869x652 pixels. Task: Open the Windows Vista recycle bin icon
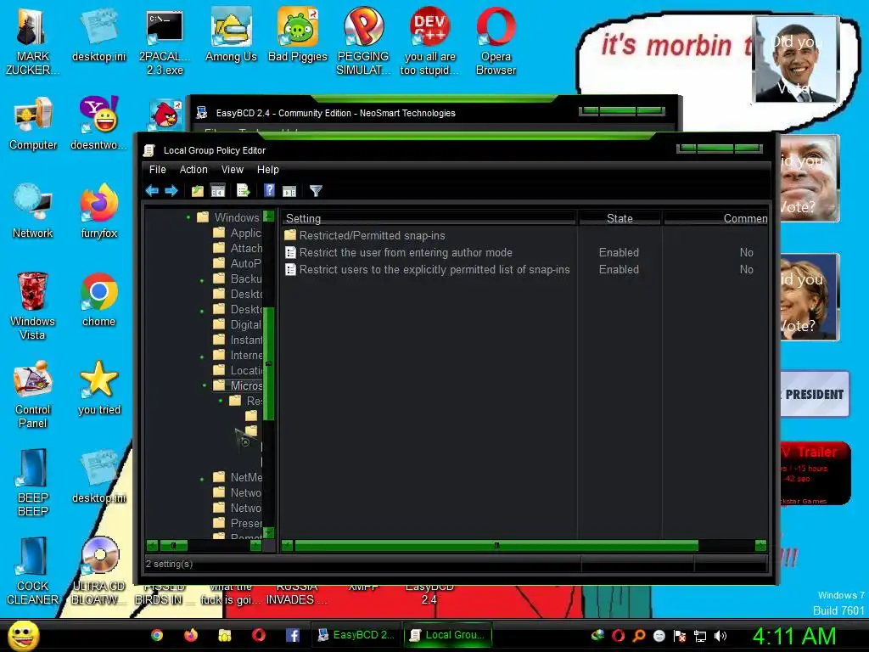coord(32,306)
